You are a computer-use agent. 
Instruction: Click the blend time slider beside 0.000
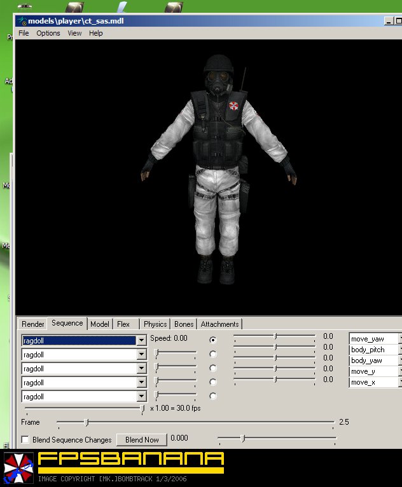(x=277, y=439)
